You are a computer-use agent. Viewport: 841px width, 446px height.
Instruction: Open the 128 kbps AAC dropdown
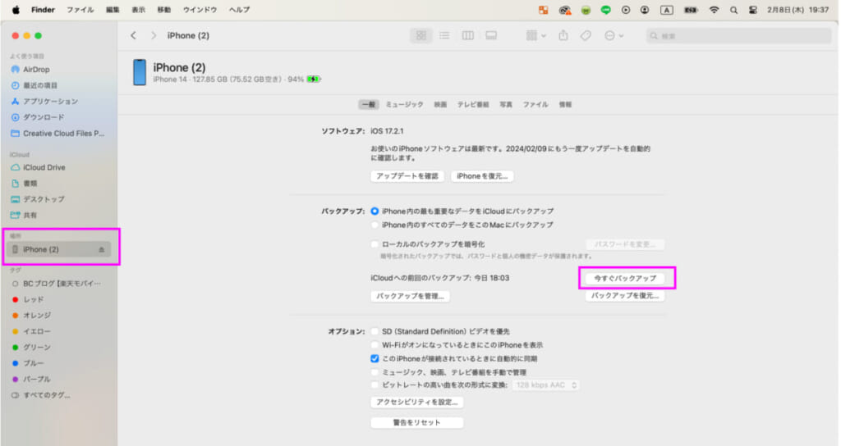point(546,385)
